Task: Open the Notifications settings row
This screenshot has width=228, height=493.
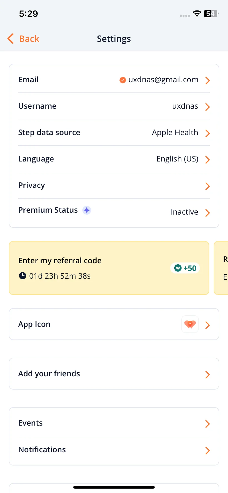Action: [x=114, y=450]
